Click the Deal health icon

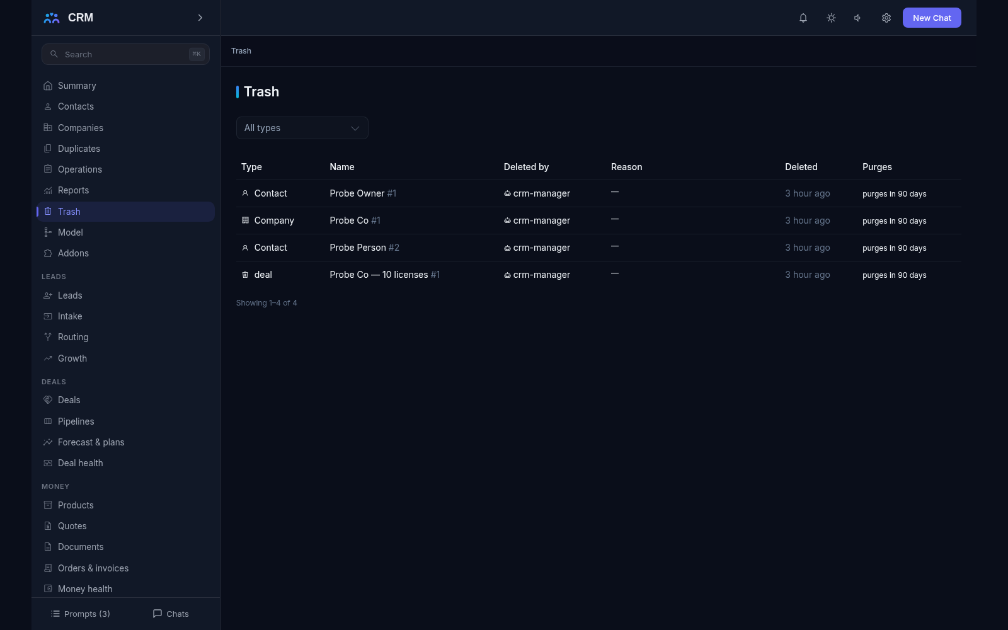(48, 463)
